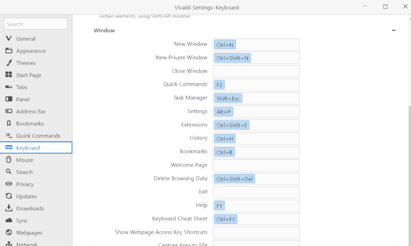Screen dimensions: 411x246
Task: Go to the Address Bar settings
Action: click(31, 112)
